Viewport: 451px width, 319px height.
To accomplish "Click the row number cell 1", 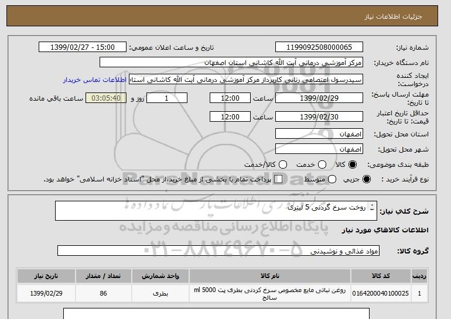I will (419, 293).
